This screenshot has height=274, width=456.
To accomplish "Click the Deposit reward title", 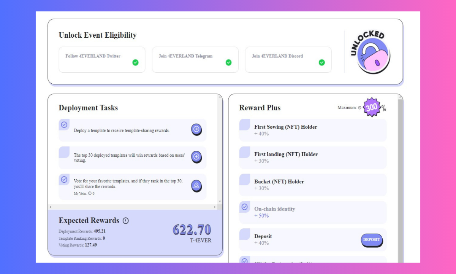I will click(x=263, y=236).
